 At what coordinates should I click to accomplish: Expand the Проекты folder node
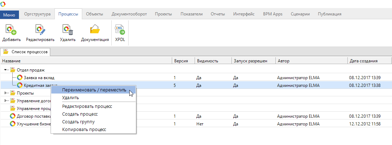pos(6,93)
